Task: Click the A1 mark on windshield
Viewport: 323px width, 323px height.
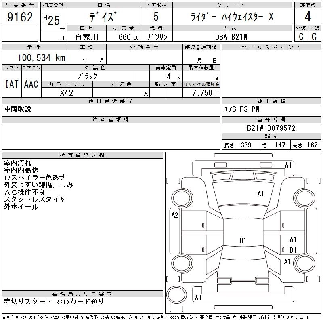Action: click(x=260, y=194)
